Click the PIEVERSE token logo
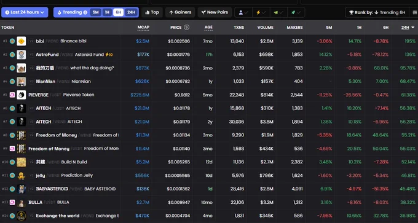418x223 pixels. [22, 95]
